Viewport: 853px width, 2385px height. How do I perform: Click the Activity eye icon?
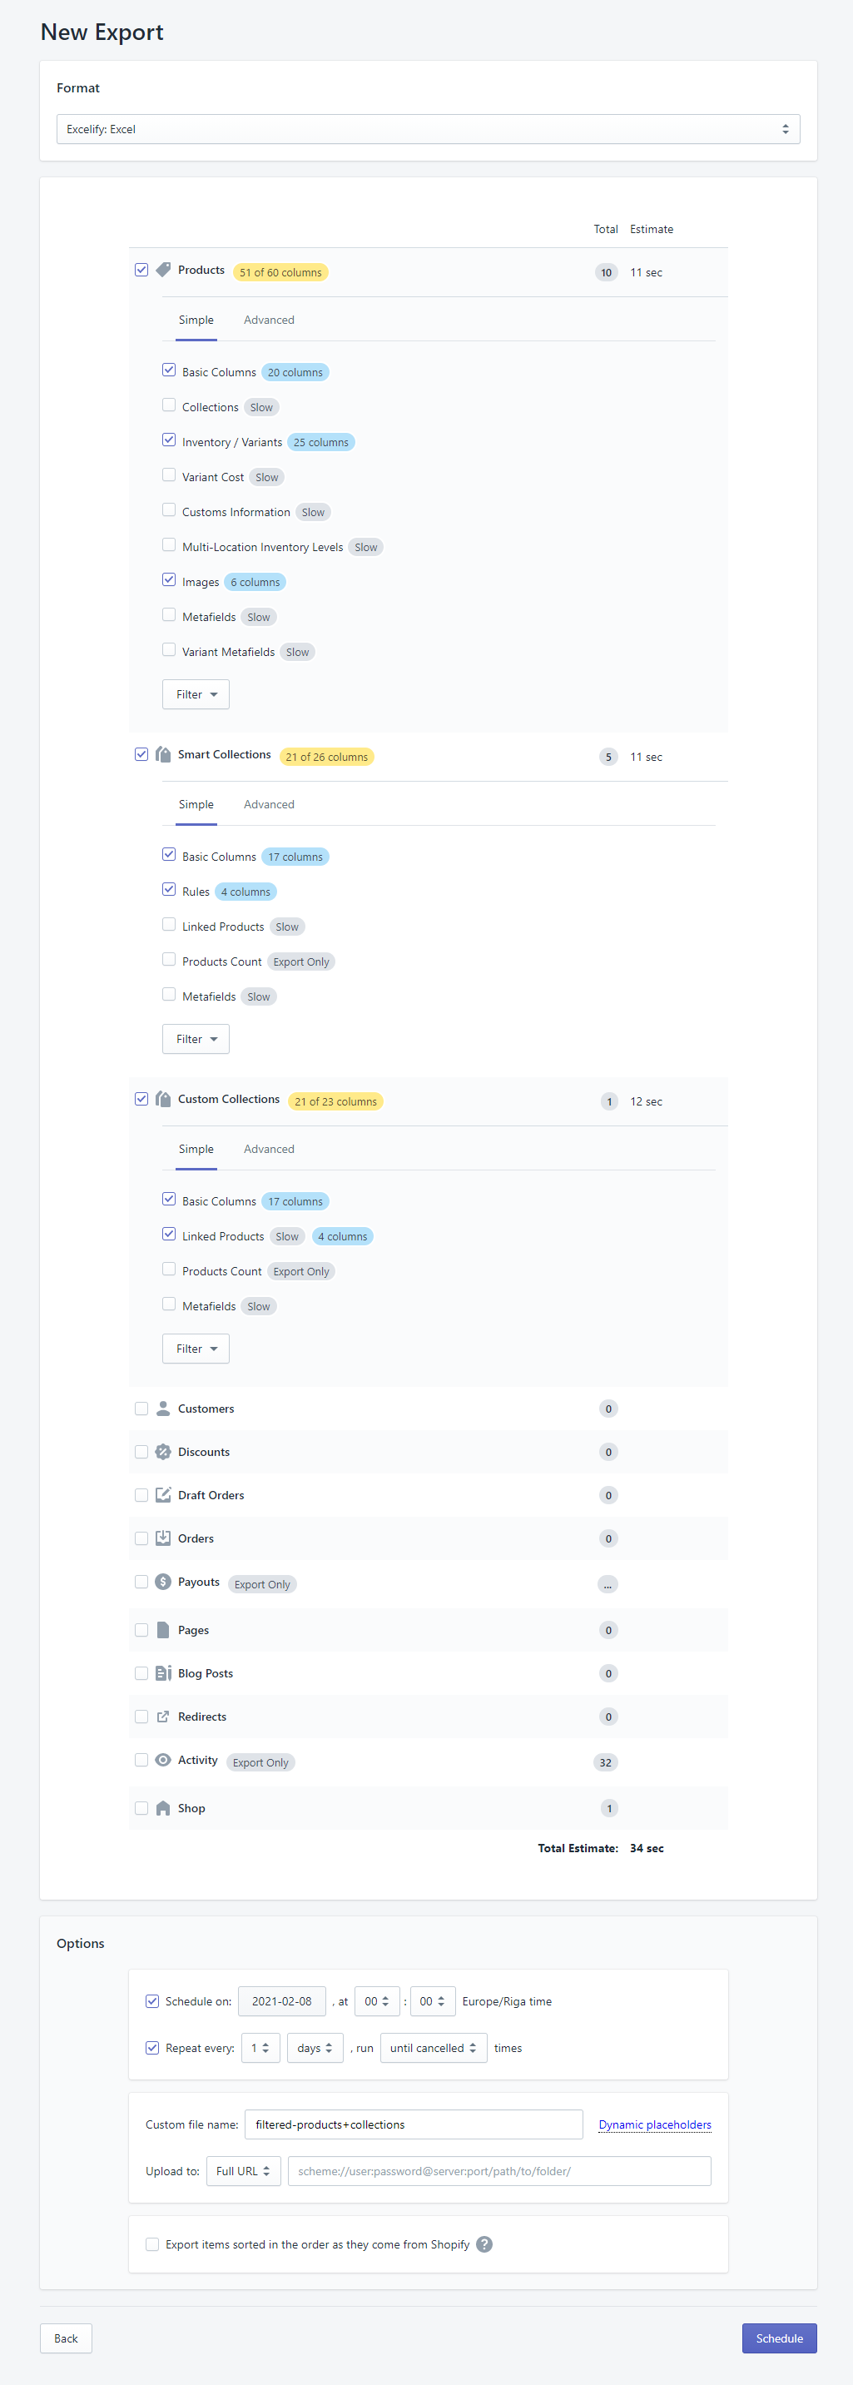pos(164,1760)
